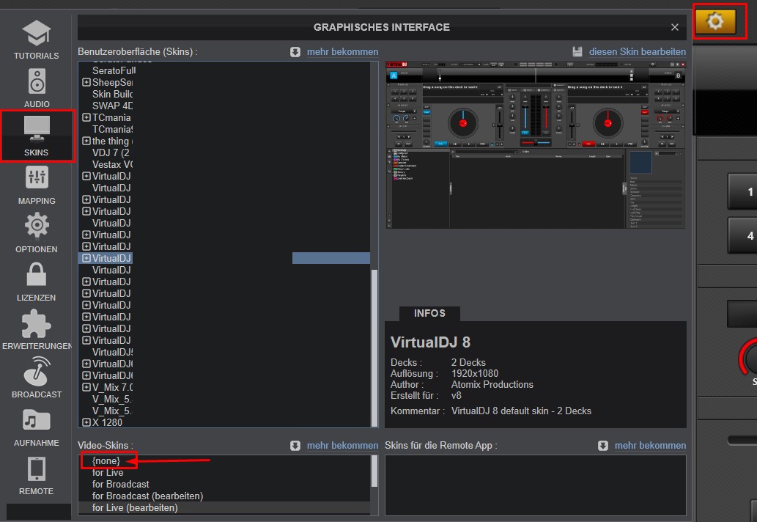
Task: Click 'diesen Skin bearbeiten' link
Action: [x=638, y=51]
